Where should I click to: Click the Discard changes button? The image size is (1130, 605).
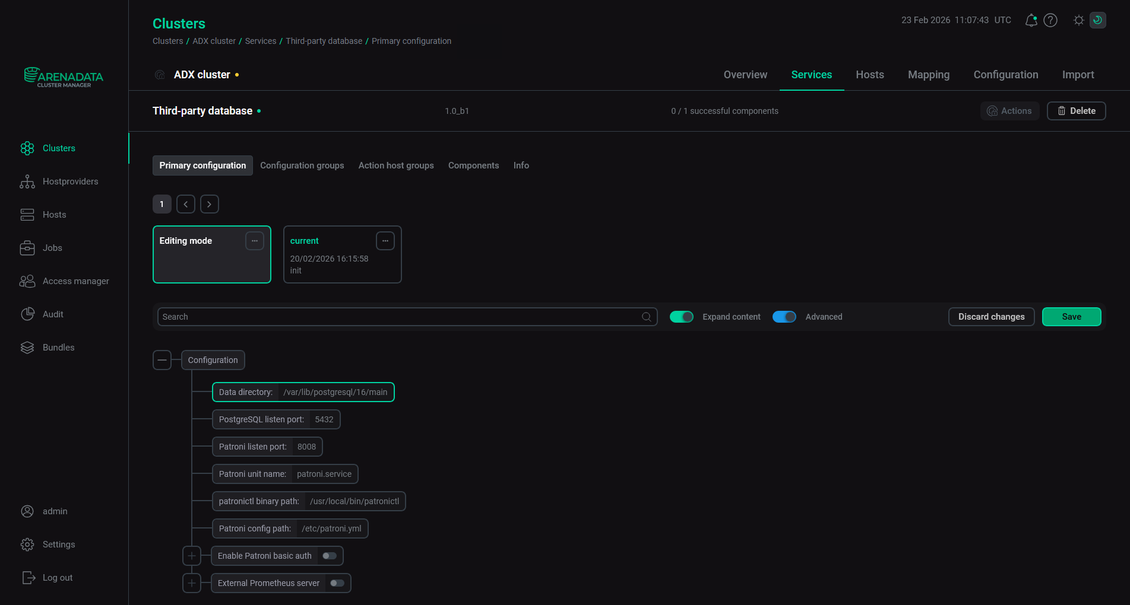(x=992, y=317)
